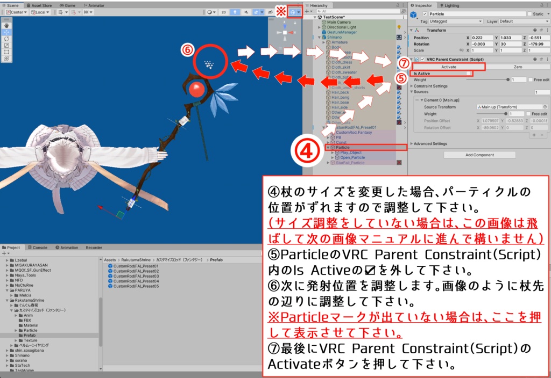Viewport: 551px width, 378px height.
Task: Switch to the Asset Store tab
Action: click(x=39, y=5)
